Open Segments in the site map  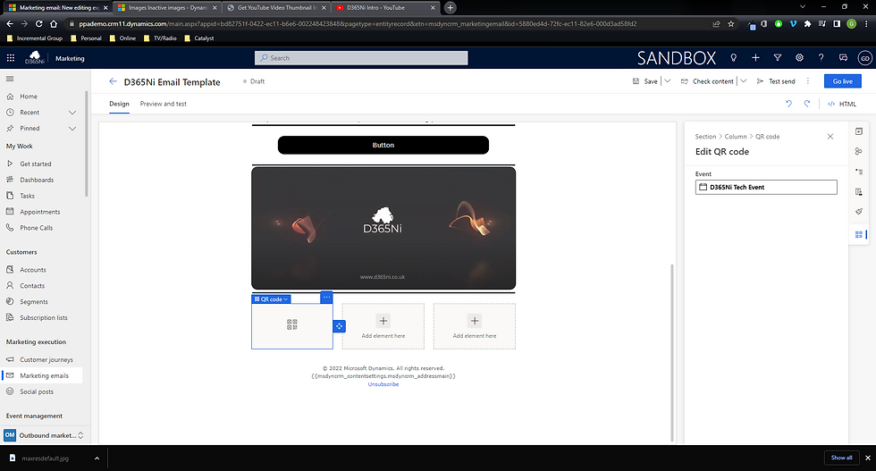34,302
